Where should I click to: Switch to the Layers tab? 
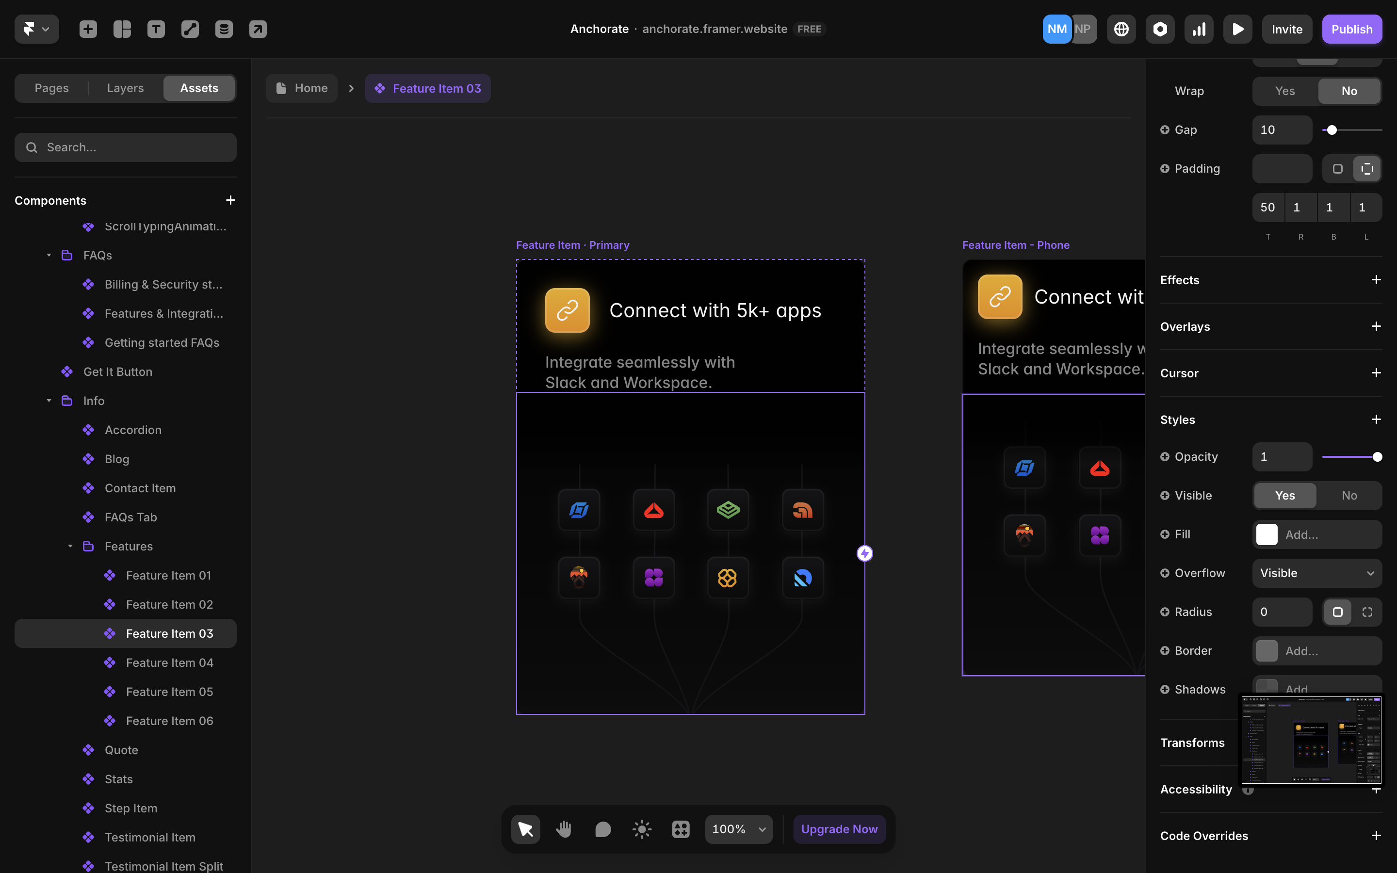tap(125, 88)
